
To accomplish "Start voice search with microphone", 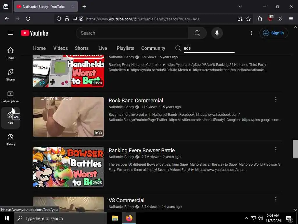I will [x=217, y=33].
